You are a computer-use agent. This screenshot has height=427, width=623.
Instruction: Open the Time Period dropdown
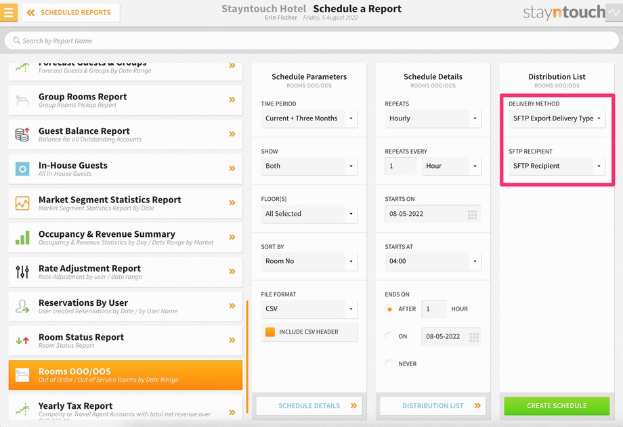click(x=309, y=118)
